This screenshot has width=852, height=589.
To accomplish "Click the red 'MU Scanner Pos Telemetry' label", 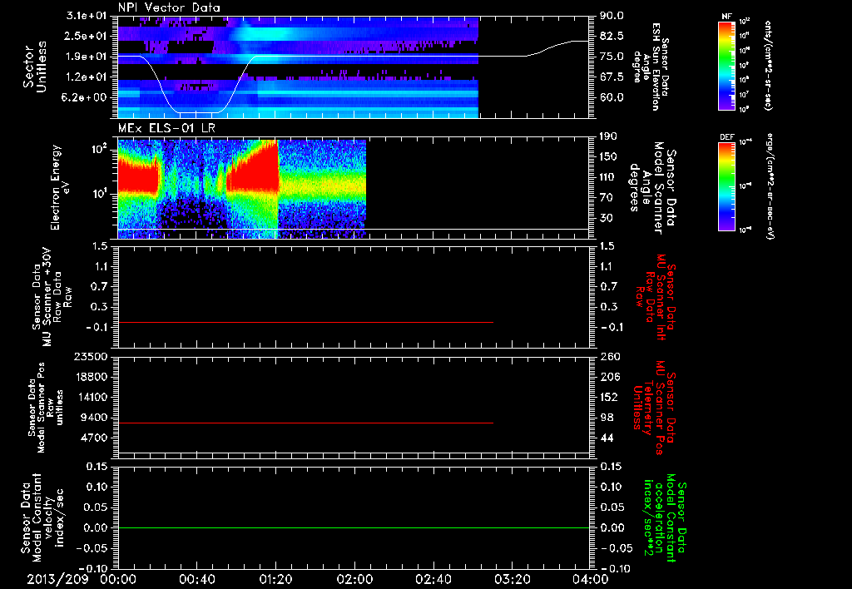I will (655, 407).
